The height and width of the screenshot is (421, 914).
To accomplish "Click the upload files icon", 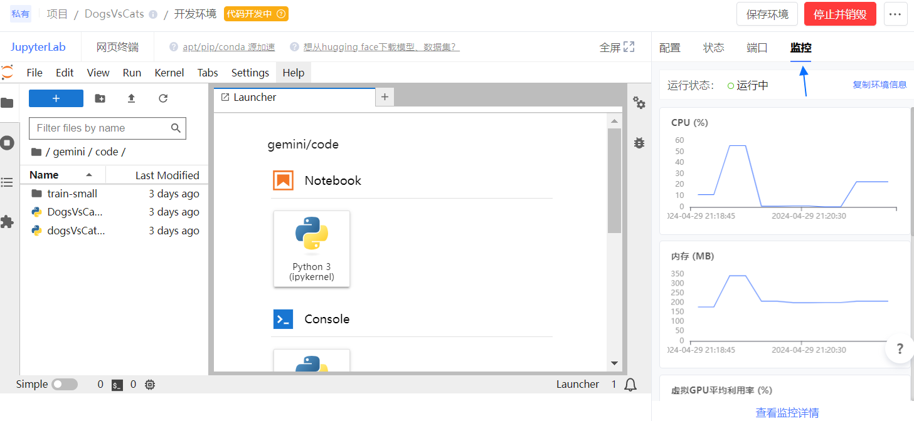I will pos(131,98).
